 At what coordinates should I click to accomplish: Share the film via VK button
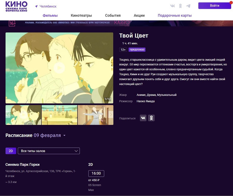(x=143, y=118)
